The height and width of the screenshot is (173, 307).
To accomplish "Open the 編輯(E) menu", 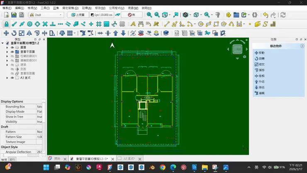I will pos(19,8).
